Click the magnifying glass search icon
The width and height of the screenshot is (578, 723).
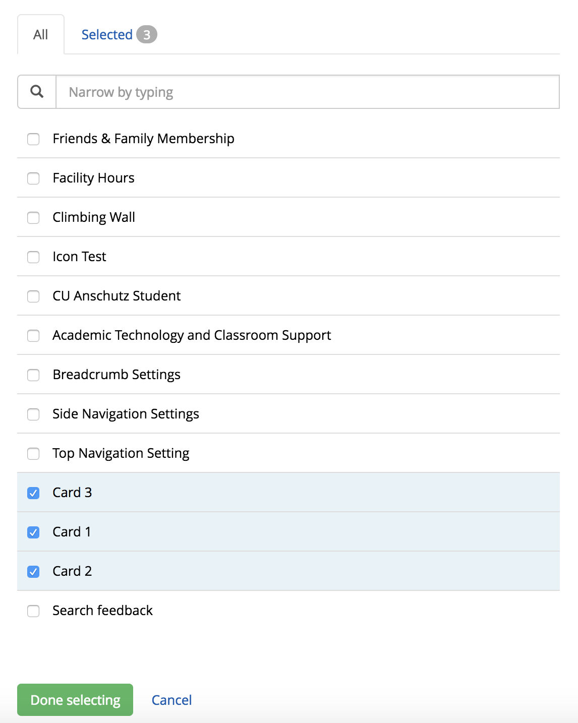click(36, 92)
